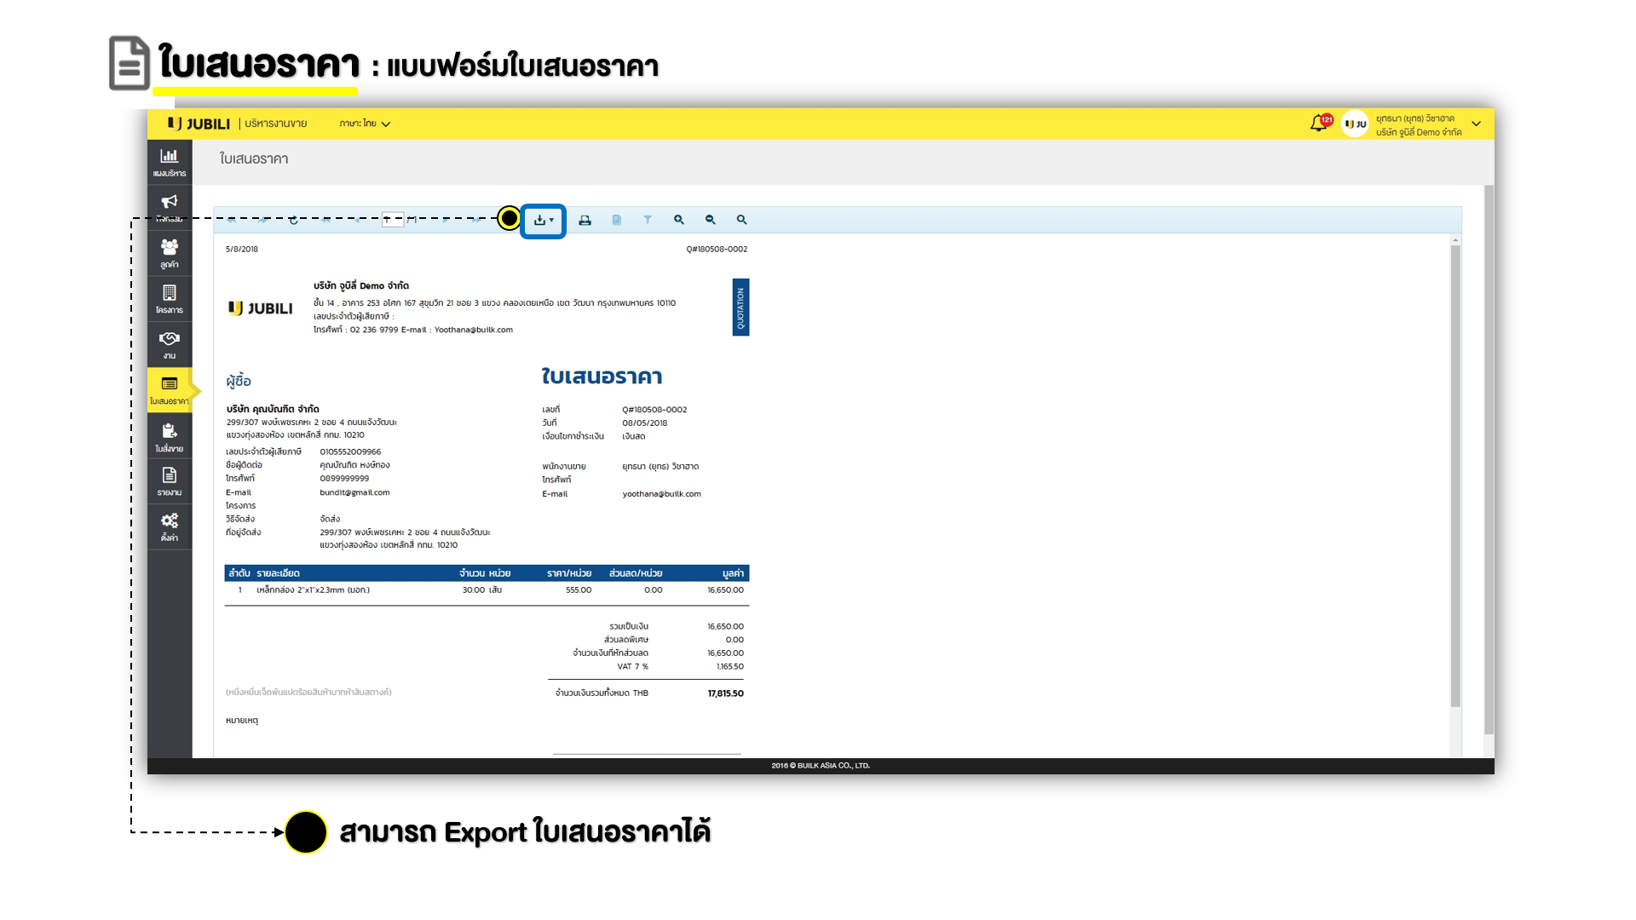This screenshot has width=1636, height=920.
Task: Click the JUBILI logo in header
Action: coord(199,124)
